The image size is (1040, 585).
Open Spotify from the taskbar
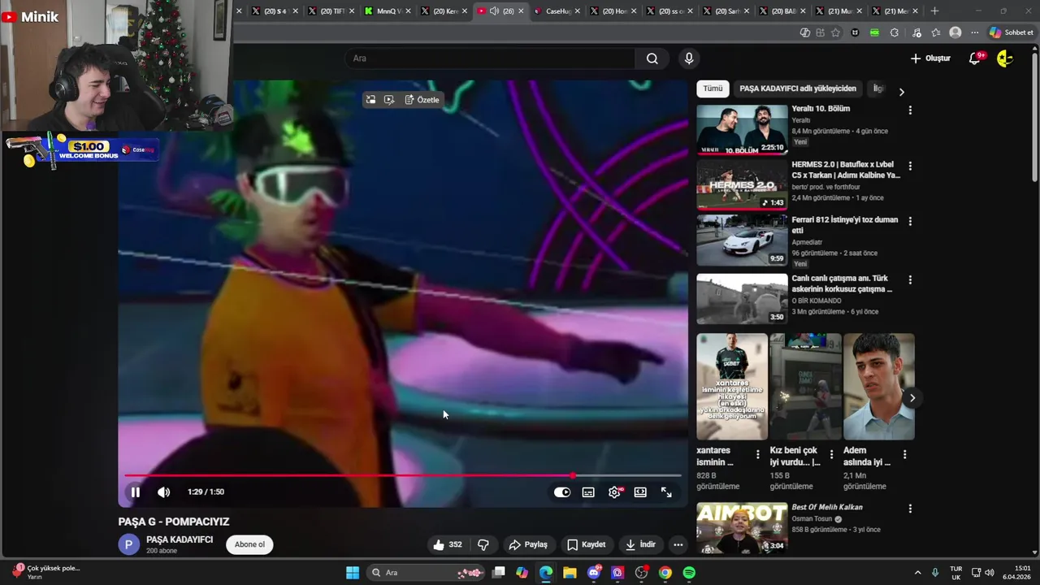pyautogui.click(x=689, y=573)
